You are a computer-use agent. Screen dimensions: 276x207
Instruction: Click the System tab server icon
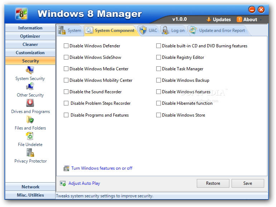coord(62,30)
